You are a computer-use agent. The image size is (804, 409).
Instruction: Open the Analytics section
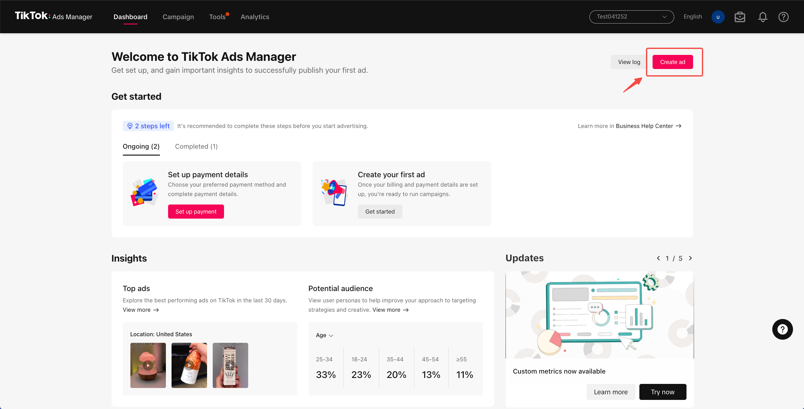point(255,16)
